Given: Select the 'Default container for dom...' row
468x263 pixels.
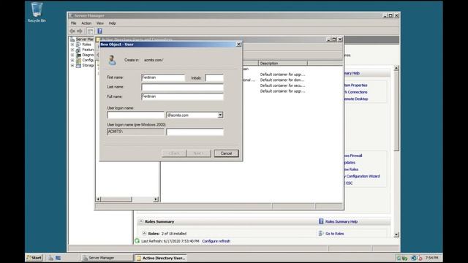Looking at the screenshot, I should (282, 80).
